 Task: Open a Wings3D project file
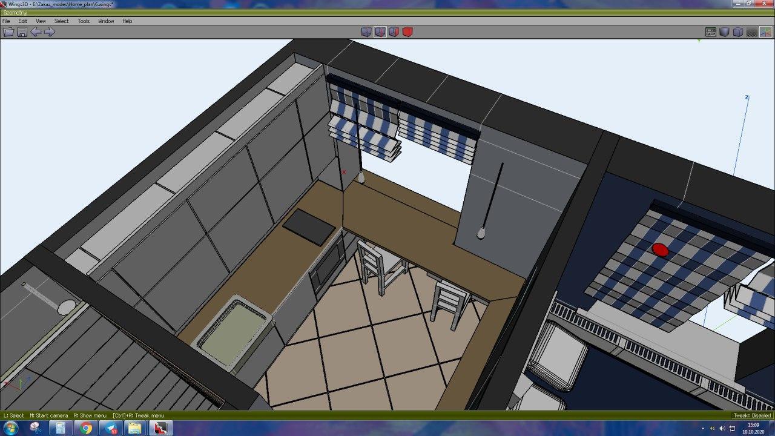pos(8,32)
